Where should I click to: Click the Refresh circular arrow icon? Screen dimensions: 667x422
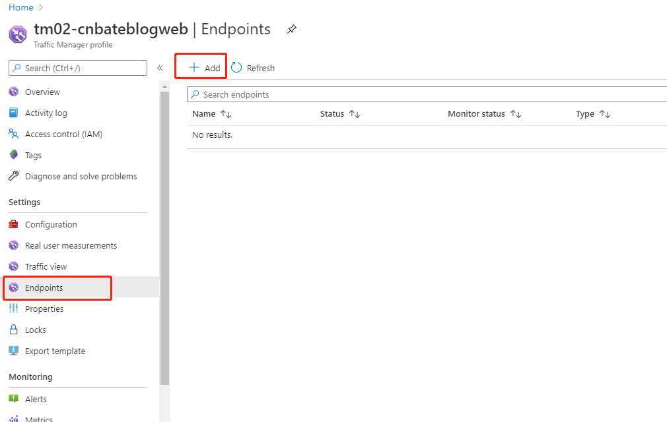pyautogui.click(x=236, y=67)
